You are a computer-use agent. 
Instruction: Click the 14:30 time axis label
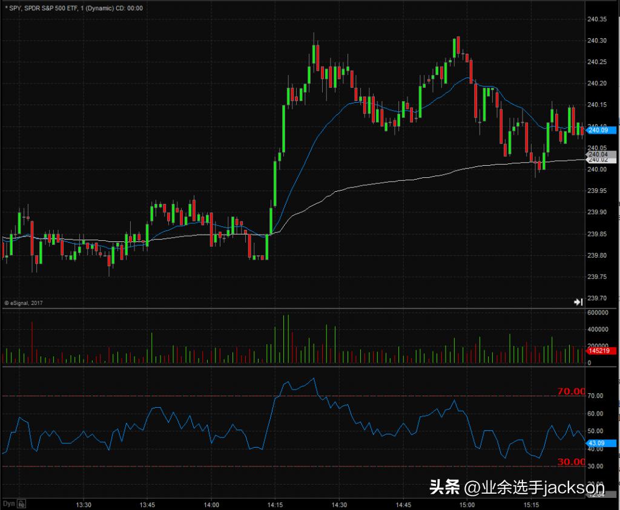(339, 505)
